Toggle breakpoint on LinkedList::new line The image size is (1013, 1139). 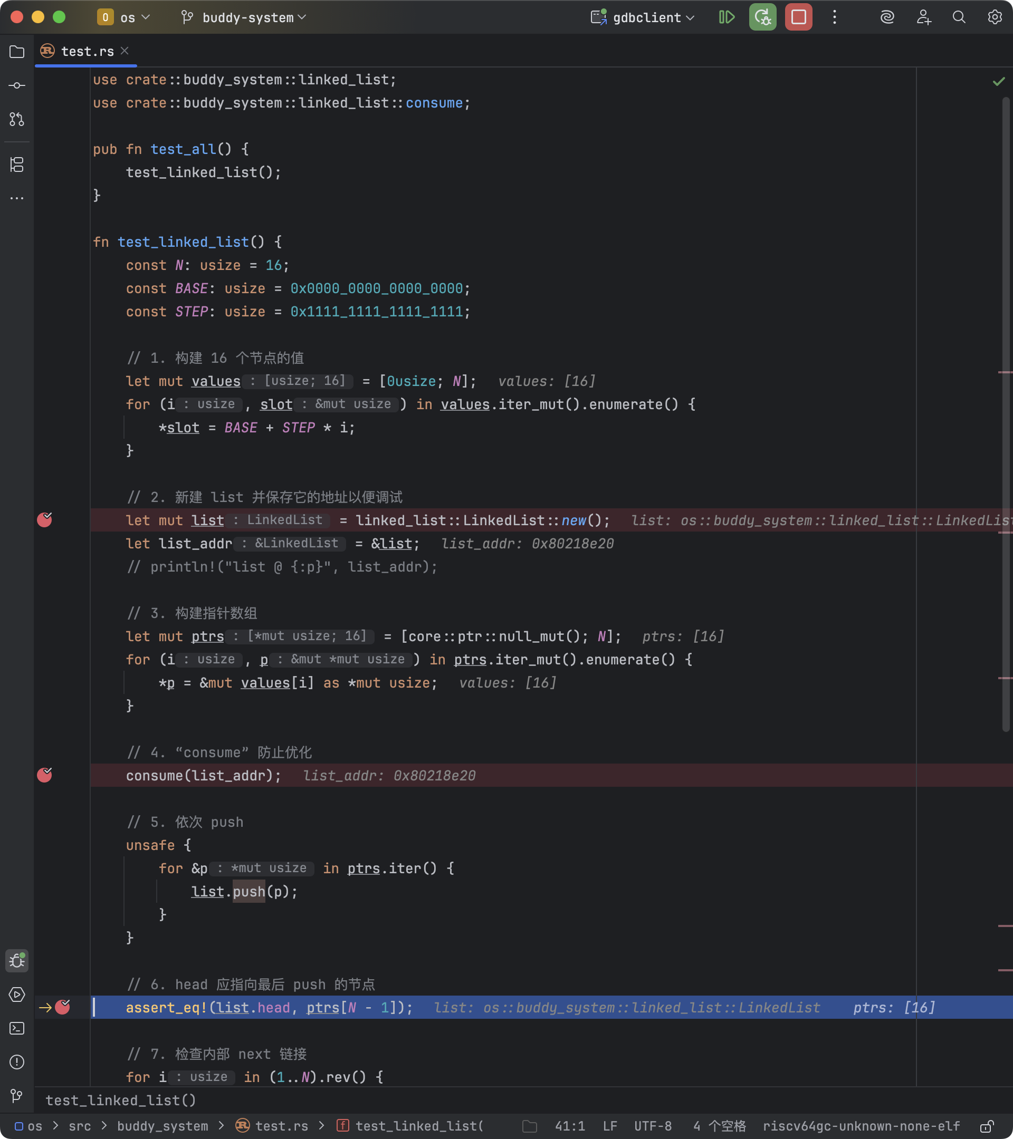pyautogui.click(x=45, y=520)
